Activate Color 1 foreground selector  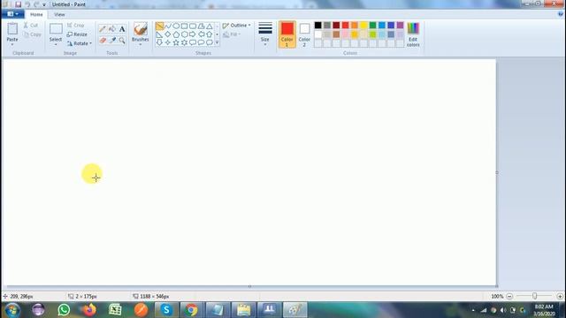point(287,34)
